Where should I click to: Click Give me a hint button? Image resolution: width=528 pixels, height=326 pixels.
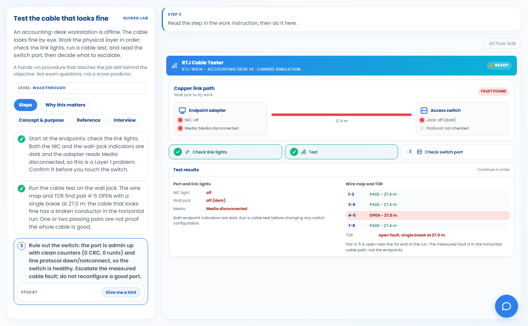121,292
